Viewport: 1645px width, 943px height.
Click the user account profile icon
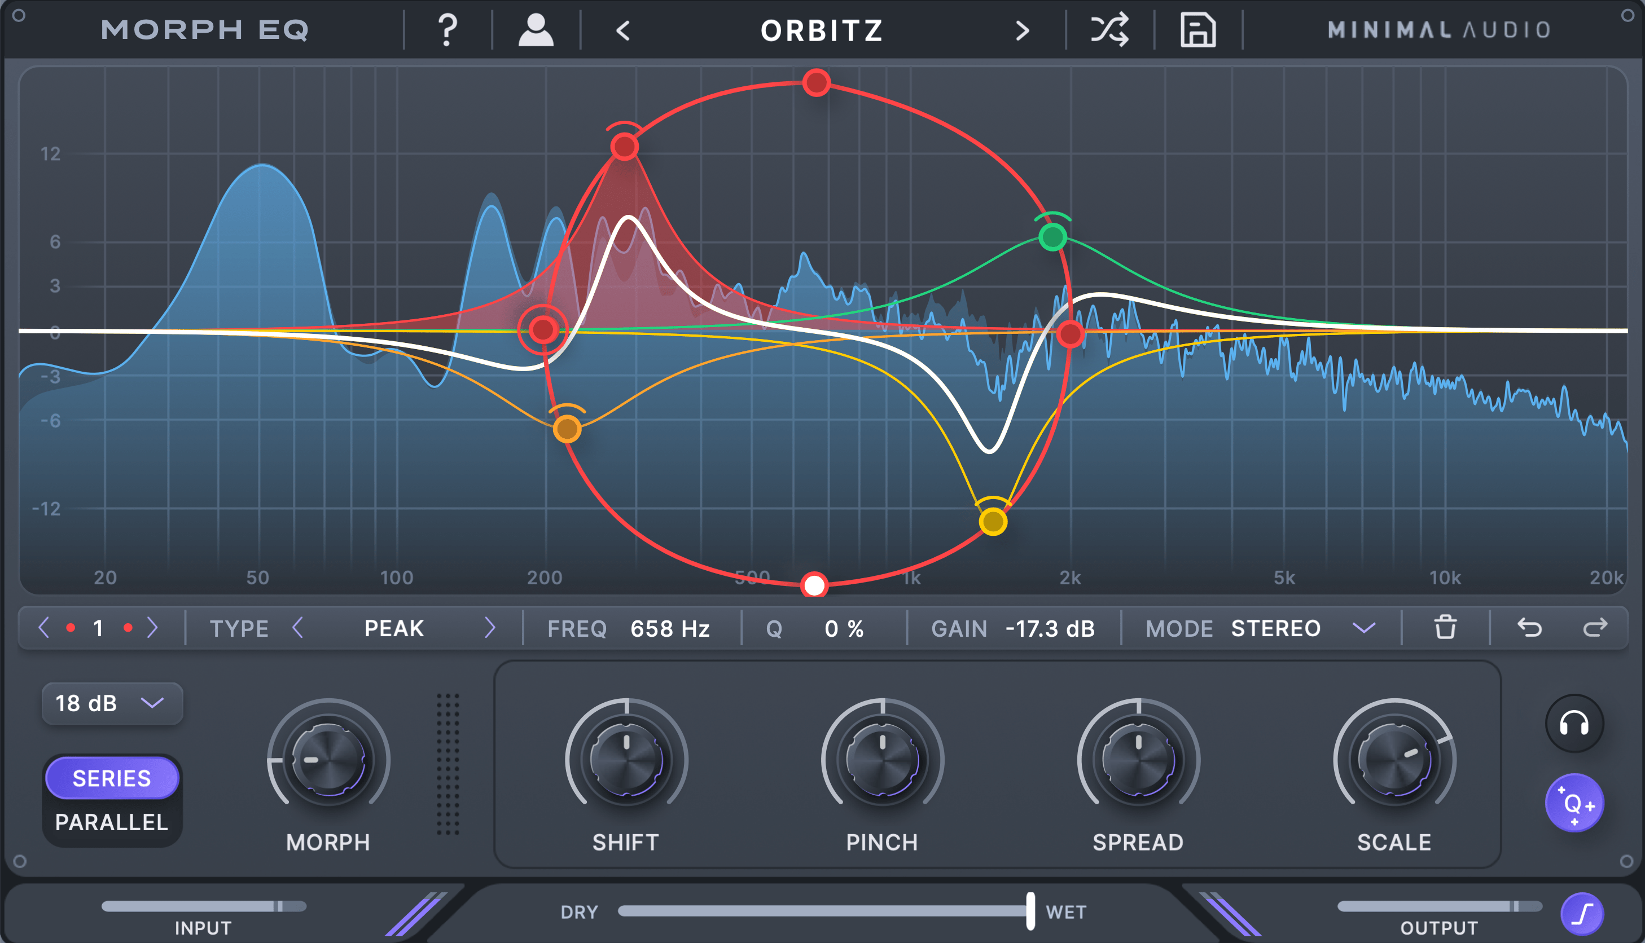tap(536, 30)
